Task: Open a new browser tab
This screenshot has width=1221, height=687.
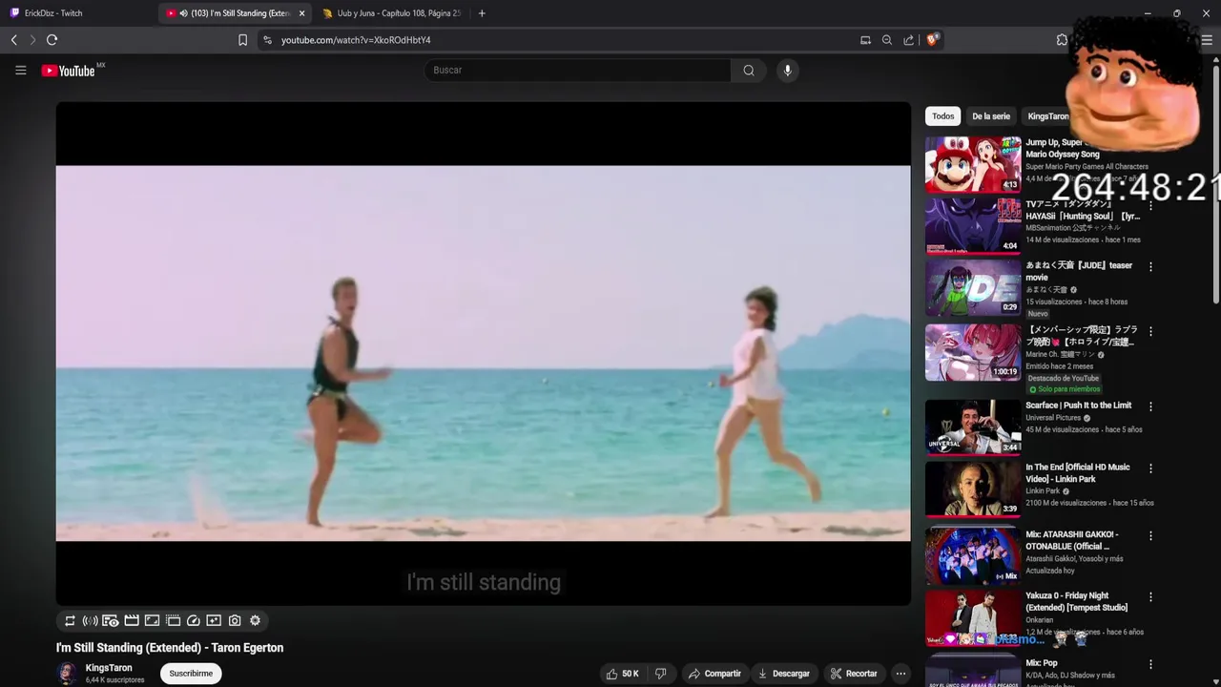Action: pyautogui.click(x=482, y=13)
